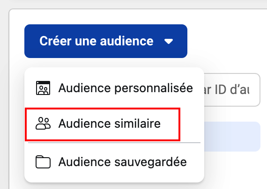
Task: Collapse the audience menu via the blue button's arrow
Action: point(169,41)
